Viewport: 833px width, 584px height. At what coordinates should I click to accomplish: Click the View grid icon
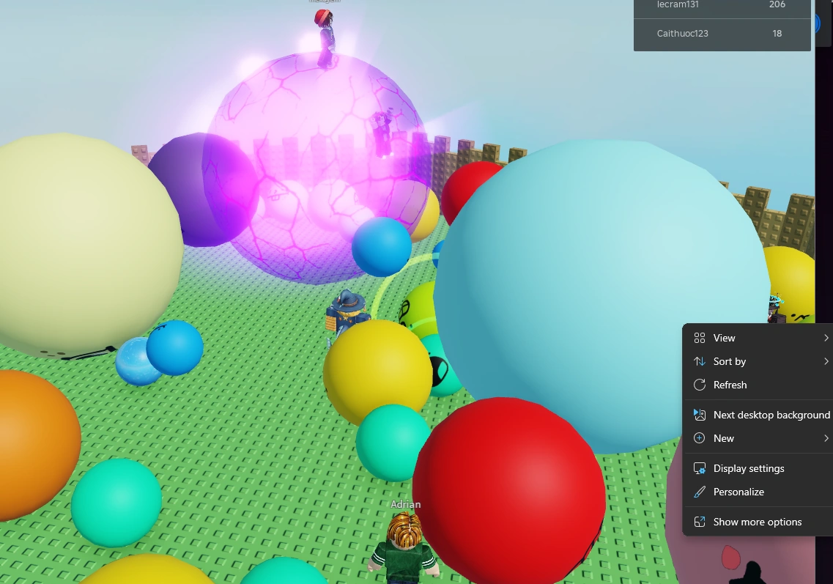click(x=700, y=338)
